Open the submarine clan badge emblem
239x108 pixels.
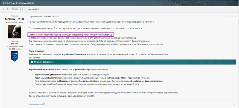point(14,56)
